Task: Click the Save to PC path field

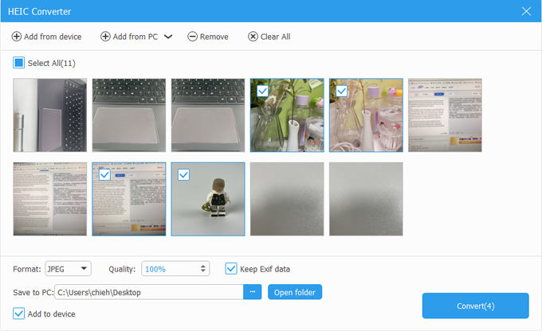Action: coord(148,292)
